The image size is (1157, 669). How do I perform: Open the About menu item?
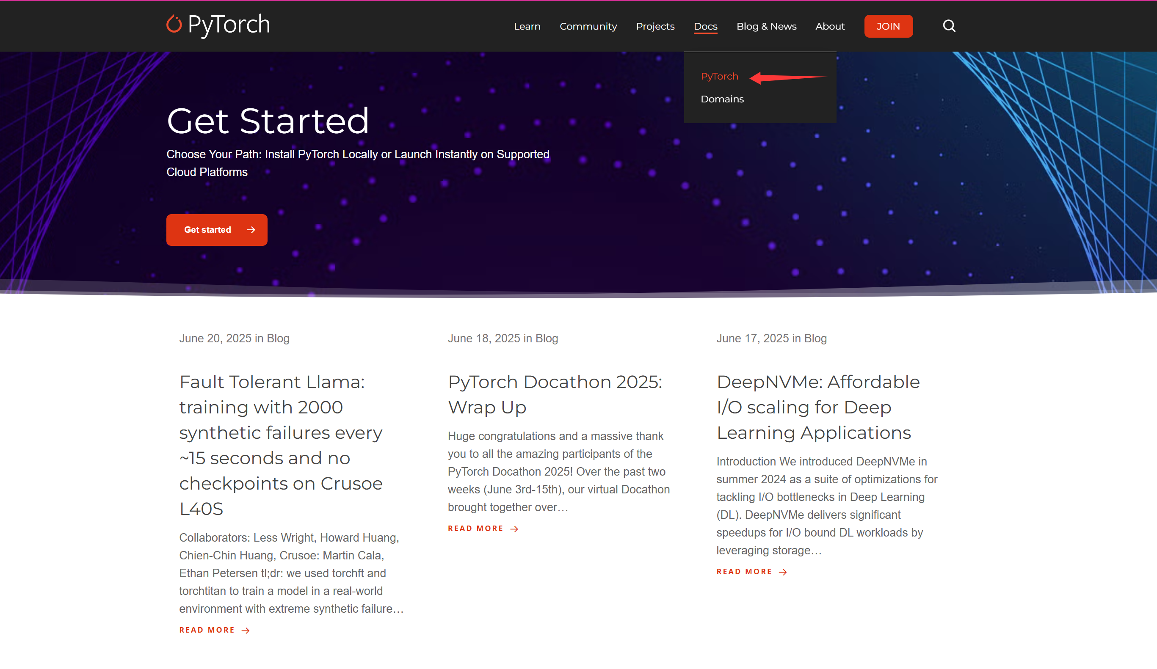[x=830, y=27]
